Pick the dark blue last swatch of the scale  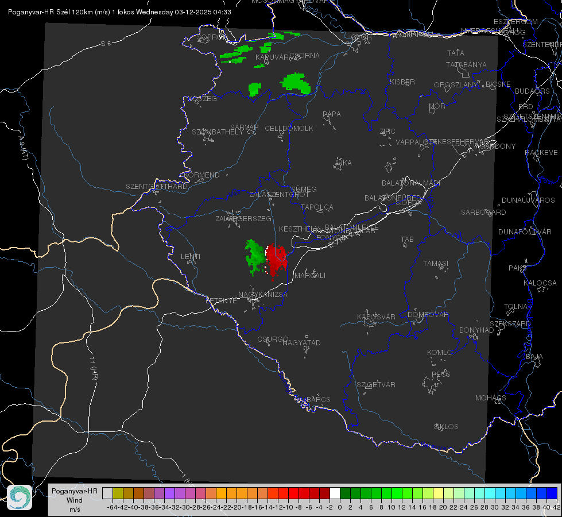[552, 493]
